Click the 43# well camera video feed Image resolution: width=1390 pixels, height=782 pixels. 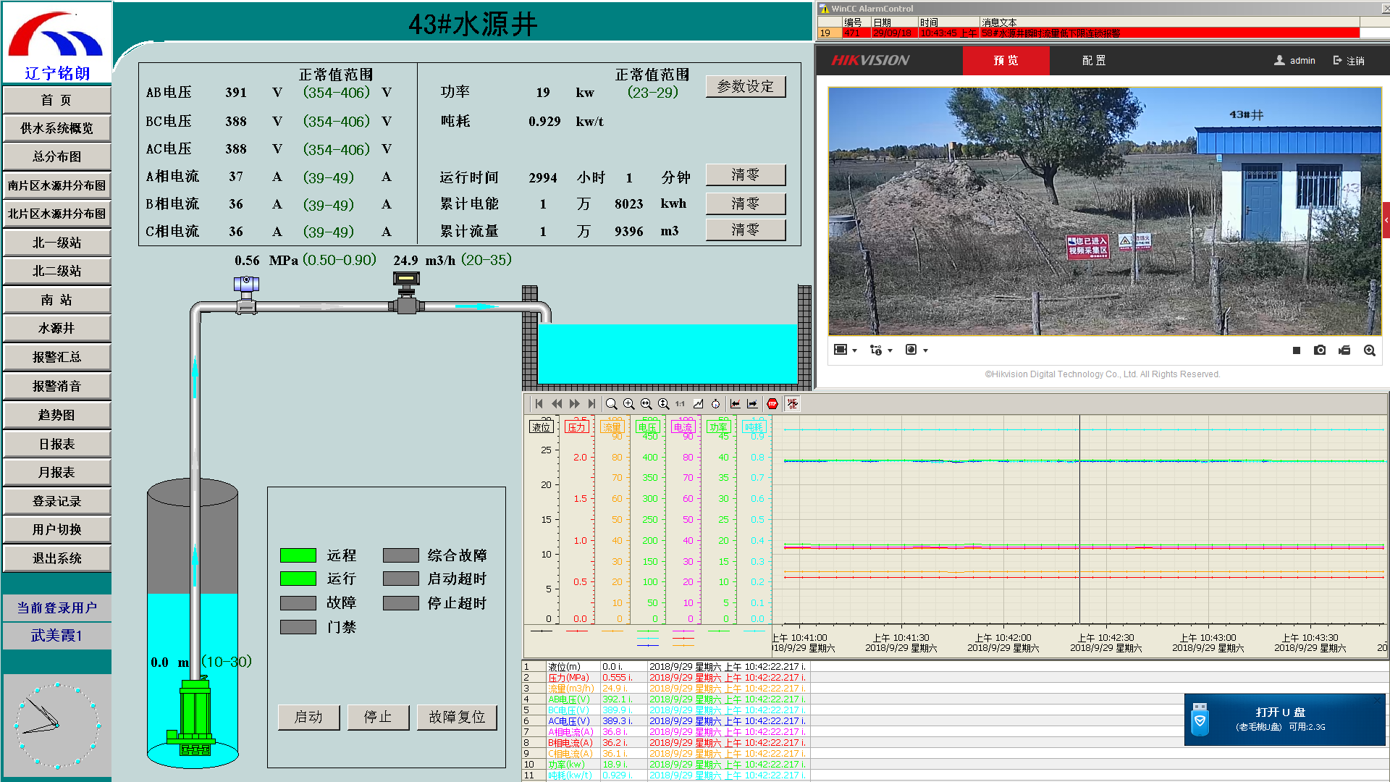[x=1104, y=211]
